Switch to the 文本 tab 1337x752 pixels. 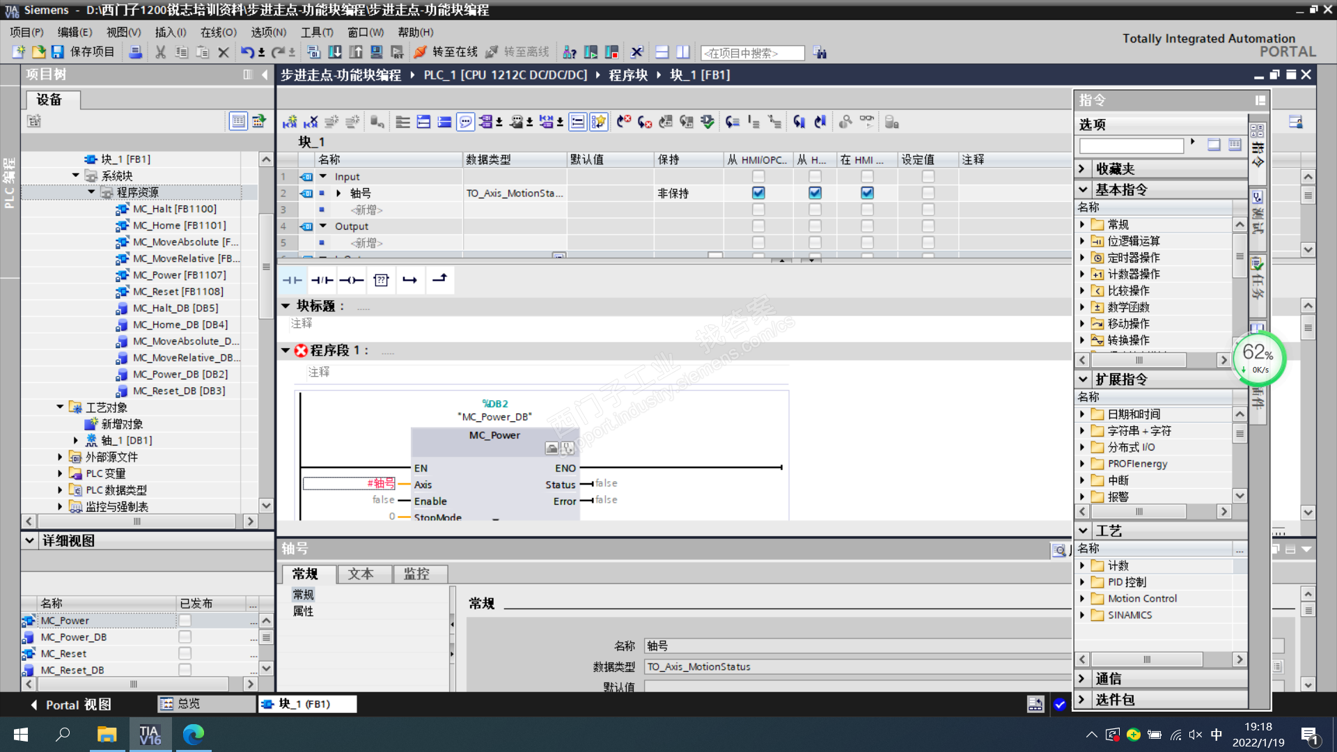(x=361, y=574)
